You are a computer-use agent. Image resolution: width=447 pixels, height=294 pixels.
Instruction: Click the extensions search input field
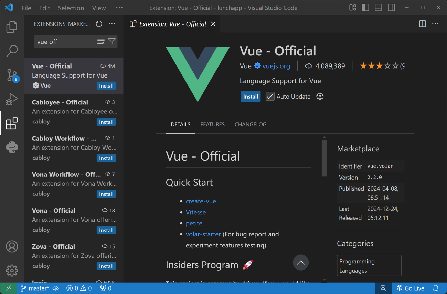pos(65,42)
